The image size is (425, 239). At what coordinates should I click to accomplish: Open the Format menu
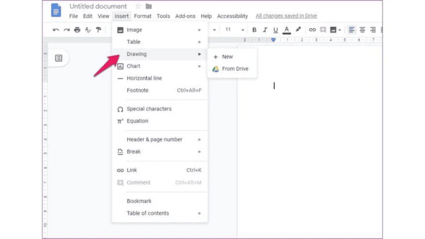click(x=143, y=16)
